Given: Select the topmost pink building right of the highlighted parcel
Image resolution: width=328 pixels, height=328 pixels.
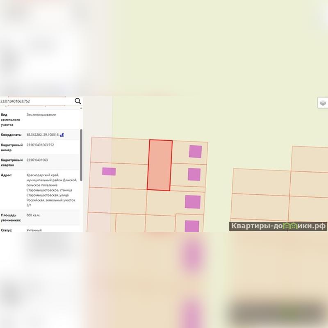Looking at the screenshot, I should click(x=195, y=151).
